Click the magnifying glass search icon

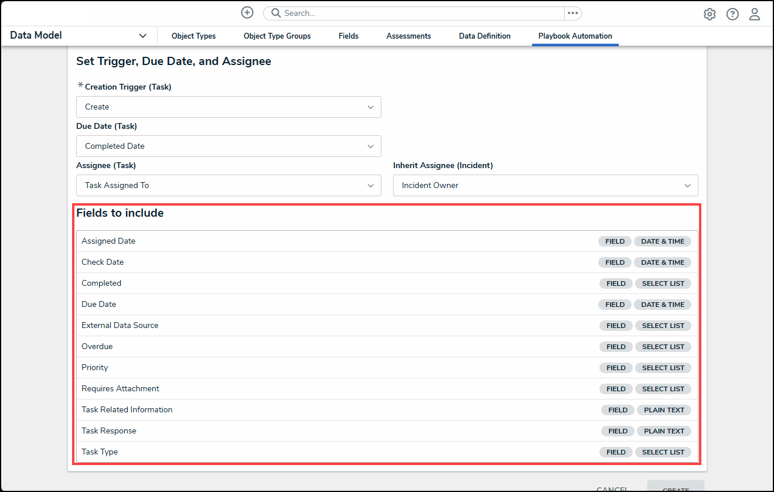click(275, 13)
